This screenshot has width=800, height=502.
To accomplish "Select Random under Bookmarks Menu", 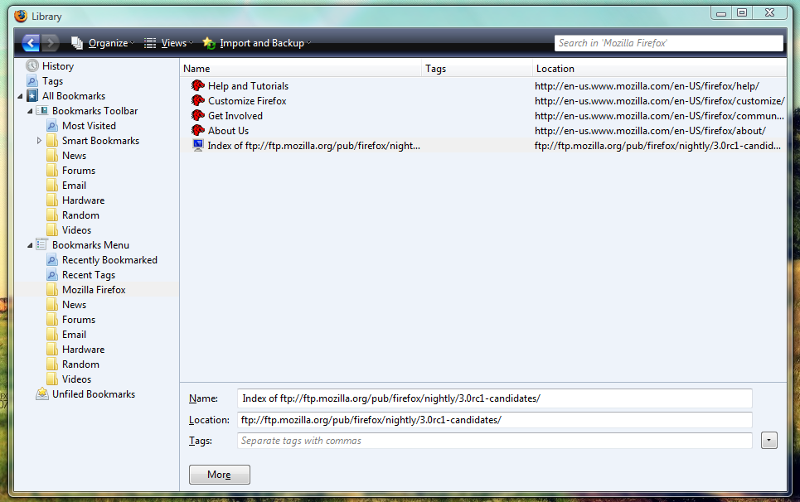I will pos(80,364).
